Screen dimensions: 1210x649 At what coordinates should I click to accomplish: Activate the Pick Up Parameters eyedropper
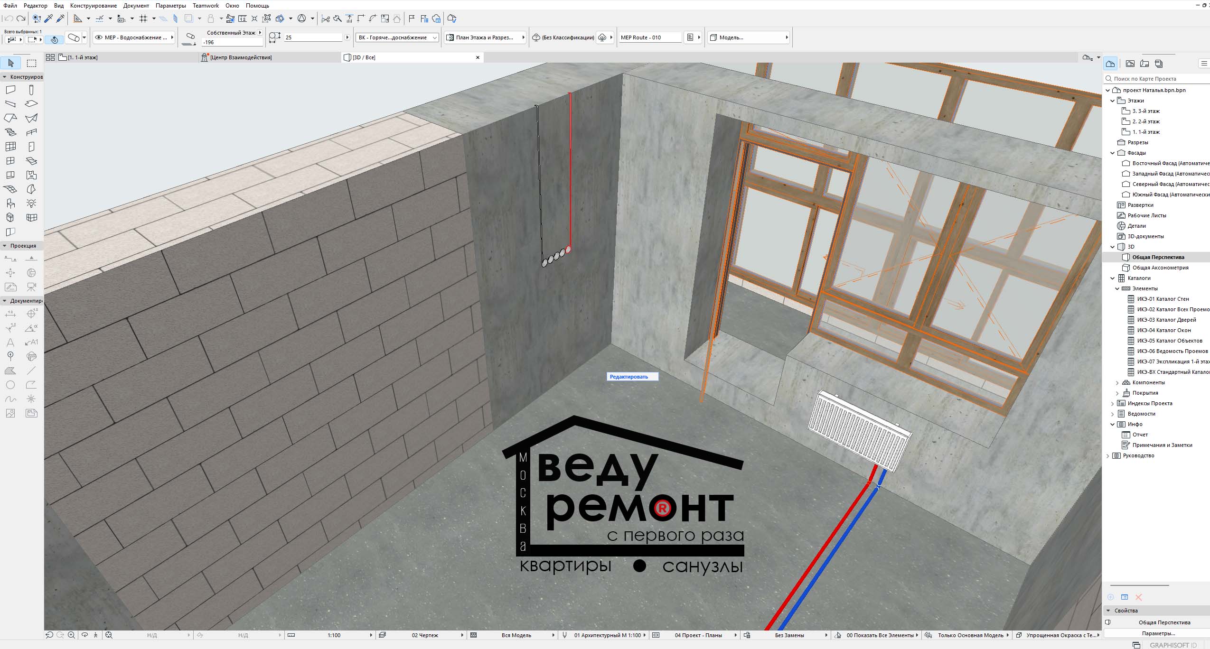point(48,19)
